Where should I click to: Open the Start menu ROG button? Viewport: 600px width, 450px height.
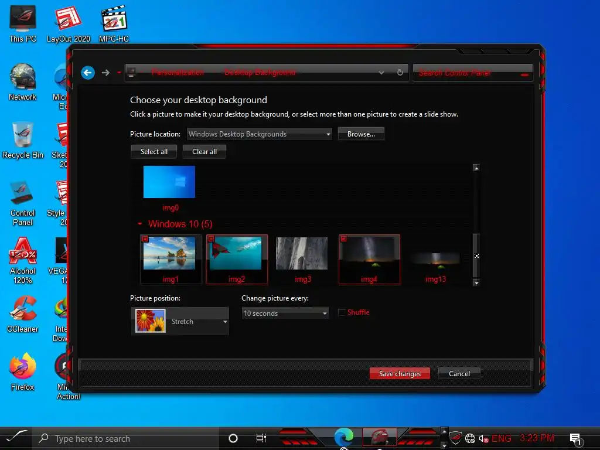tap(16, 437)
